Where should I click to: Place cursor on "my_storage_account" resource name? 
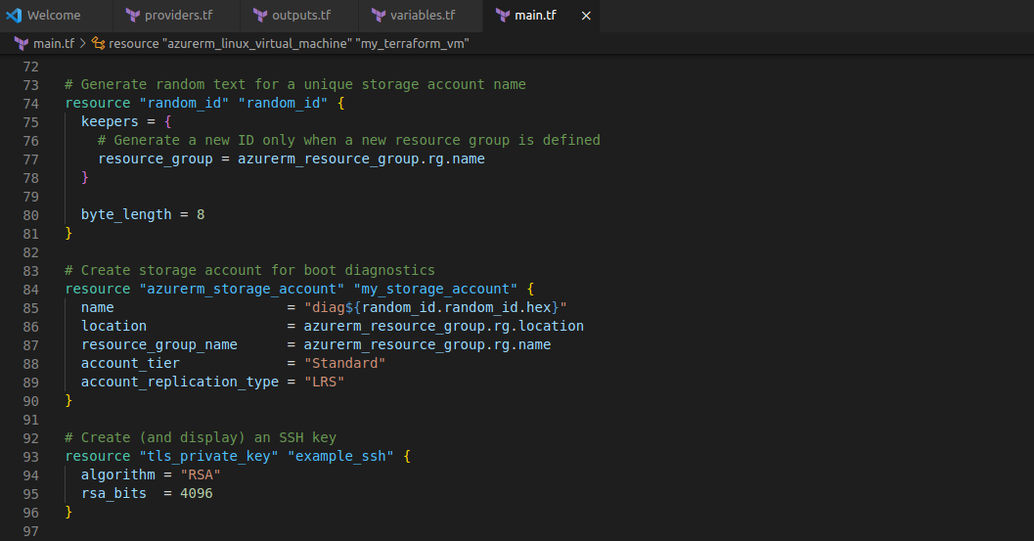tap(435, 289)
